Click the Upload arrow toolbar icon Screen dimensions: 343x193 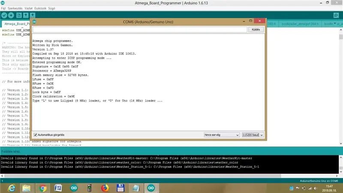[11, 15]
